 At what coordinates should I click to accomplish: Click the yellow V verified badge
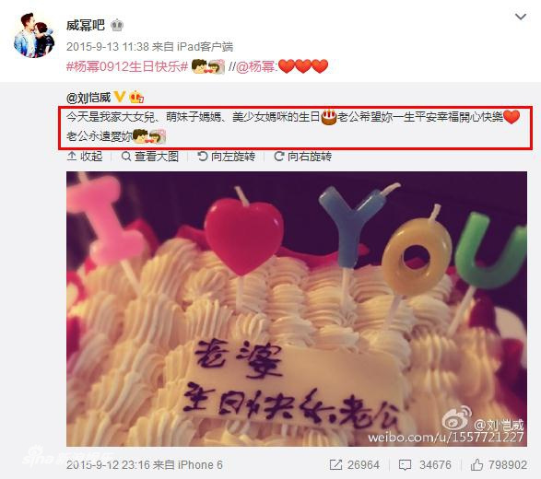[120, 97]
